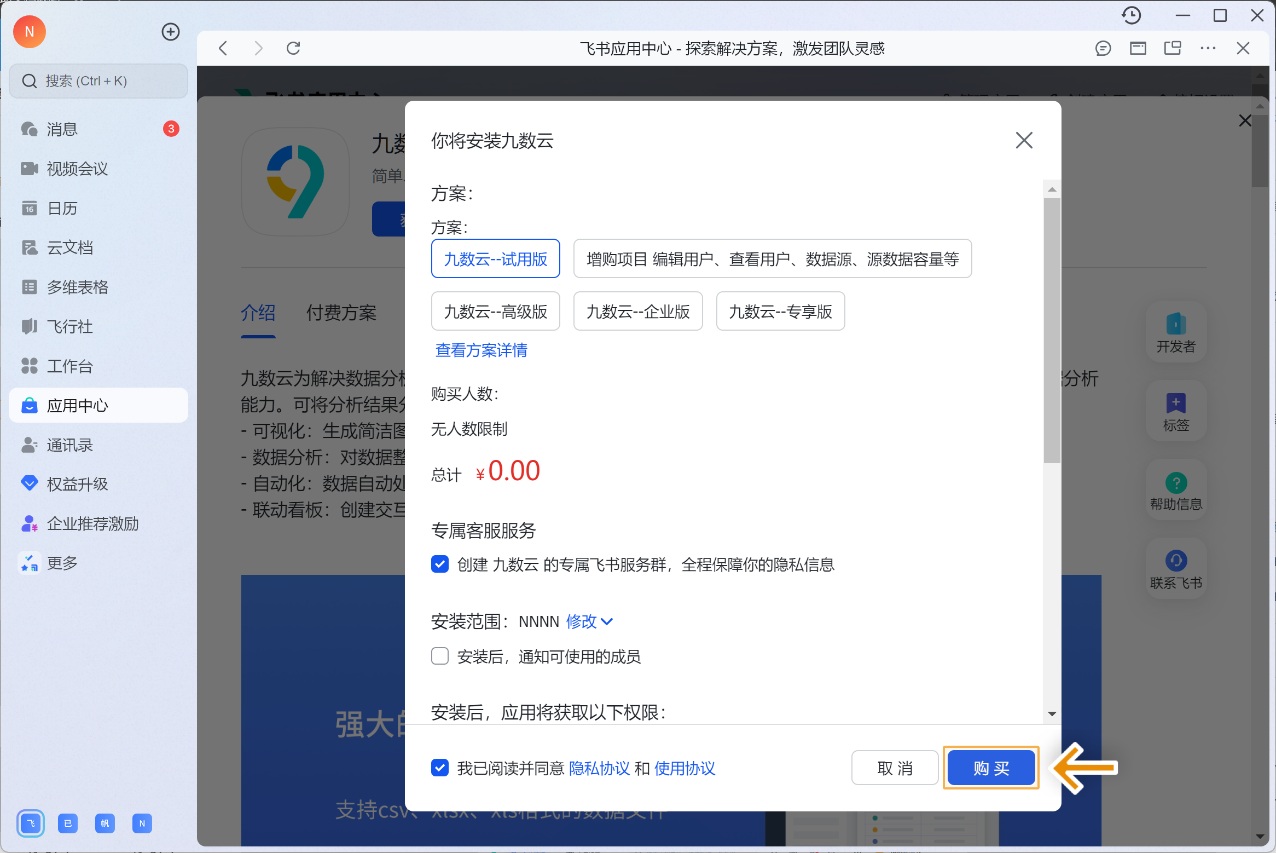Go forward in the app browser

(x=258, y=48)
